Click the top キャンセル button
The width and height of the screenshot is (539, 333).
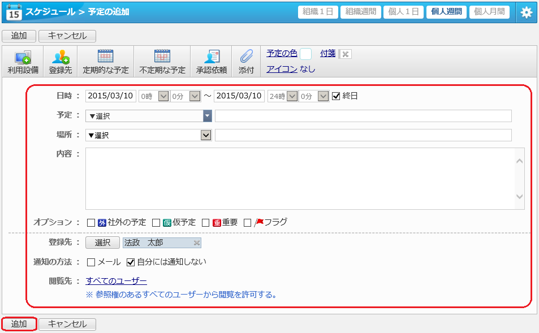pos(67,36)
